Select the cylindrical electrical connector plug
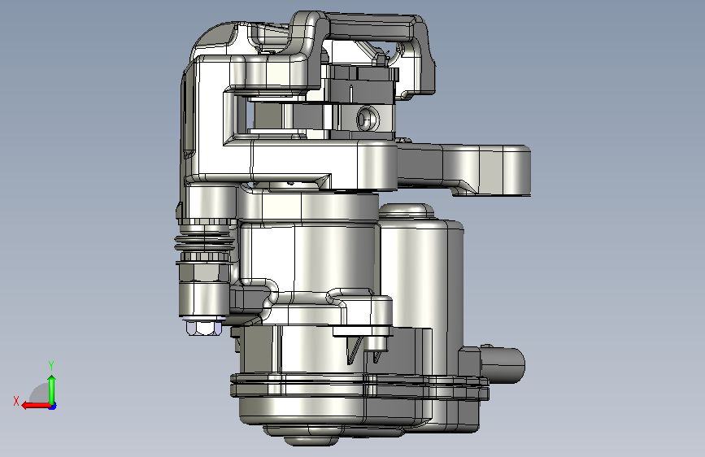Viewport: 705px width, 457px height. pos(503,365)
